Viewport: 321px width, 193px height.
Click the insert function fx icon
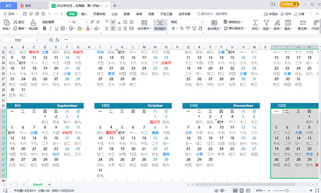click(x=57, y=40)
